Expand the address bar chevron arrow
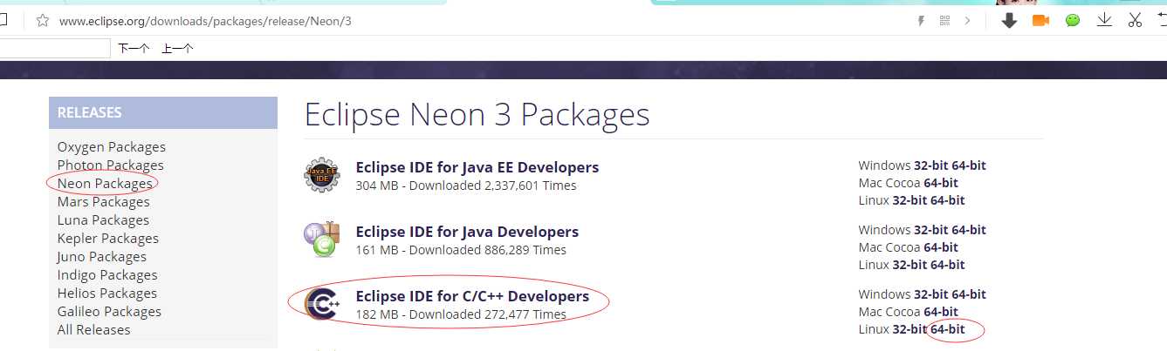 [x=967, y=21]
